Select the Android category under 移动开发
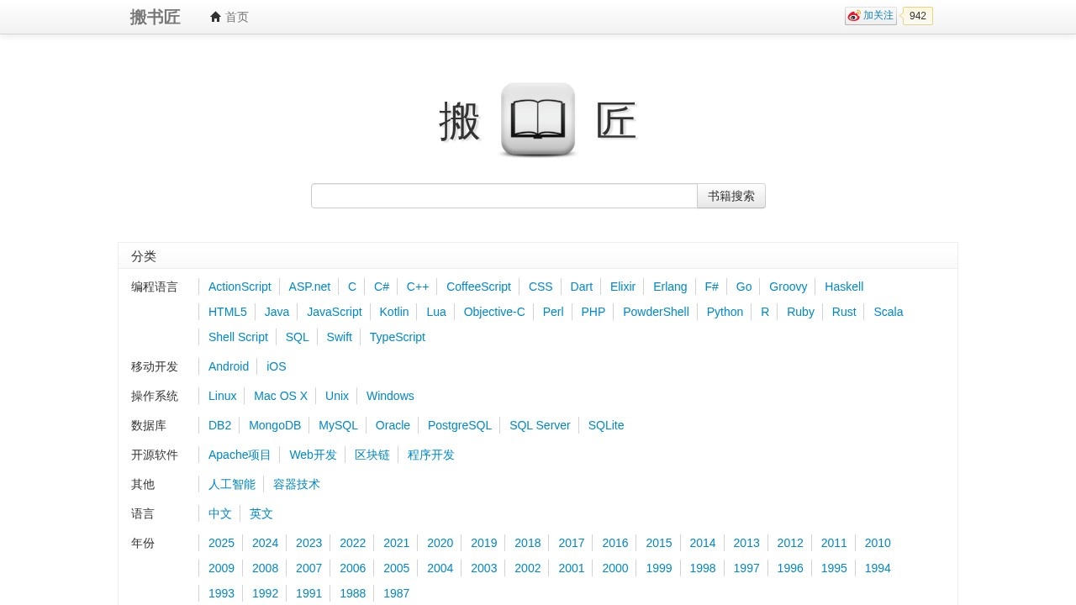Viewport: 1076px width, 605px height. 229,366
